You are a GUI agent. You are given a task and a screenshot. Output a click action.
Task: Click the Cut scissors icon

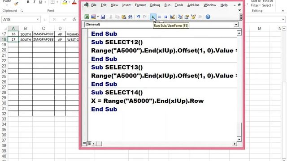click(x=111, y=17)
